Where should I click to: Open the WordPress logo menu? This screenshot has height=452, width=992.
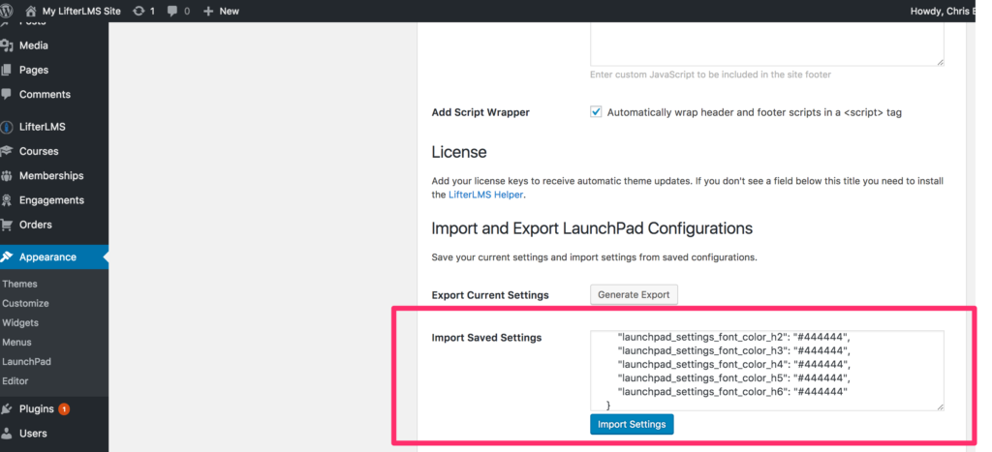click(x=7, y=11)
